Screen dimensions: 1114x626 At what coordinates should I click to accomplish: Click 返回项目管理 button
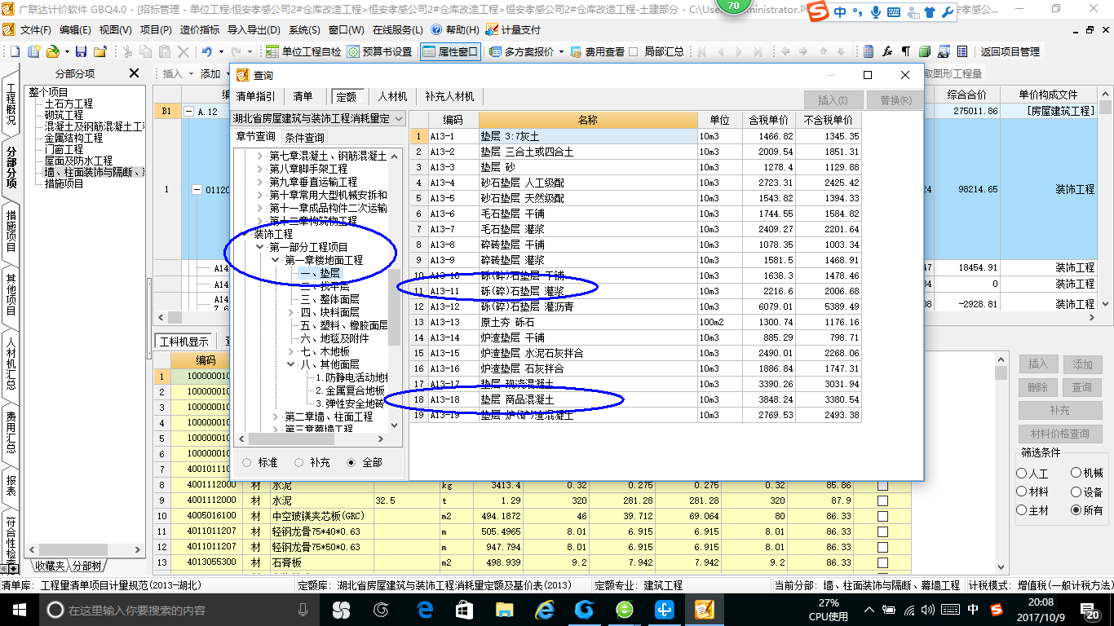coord(1010,51)
